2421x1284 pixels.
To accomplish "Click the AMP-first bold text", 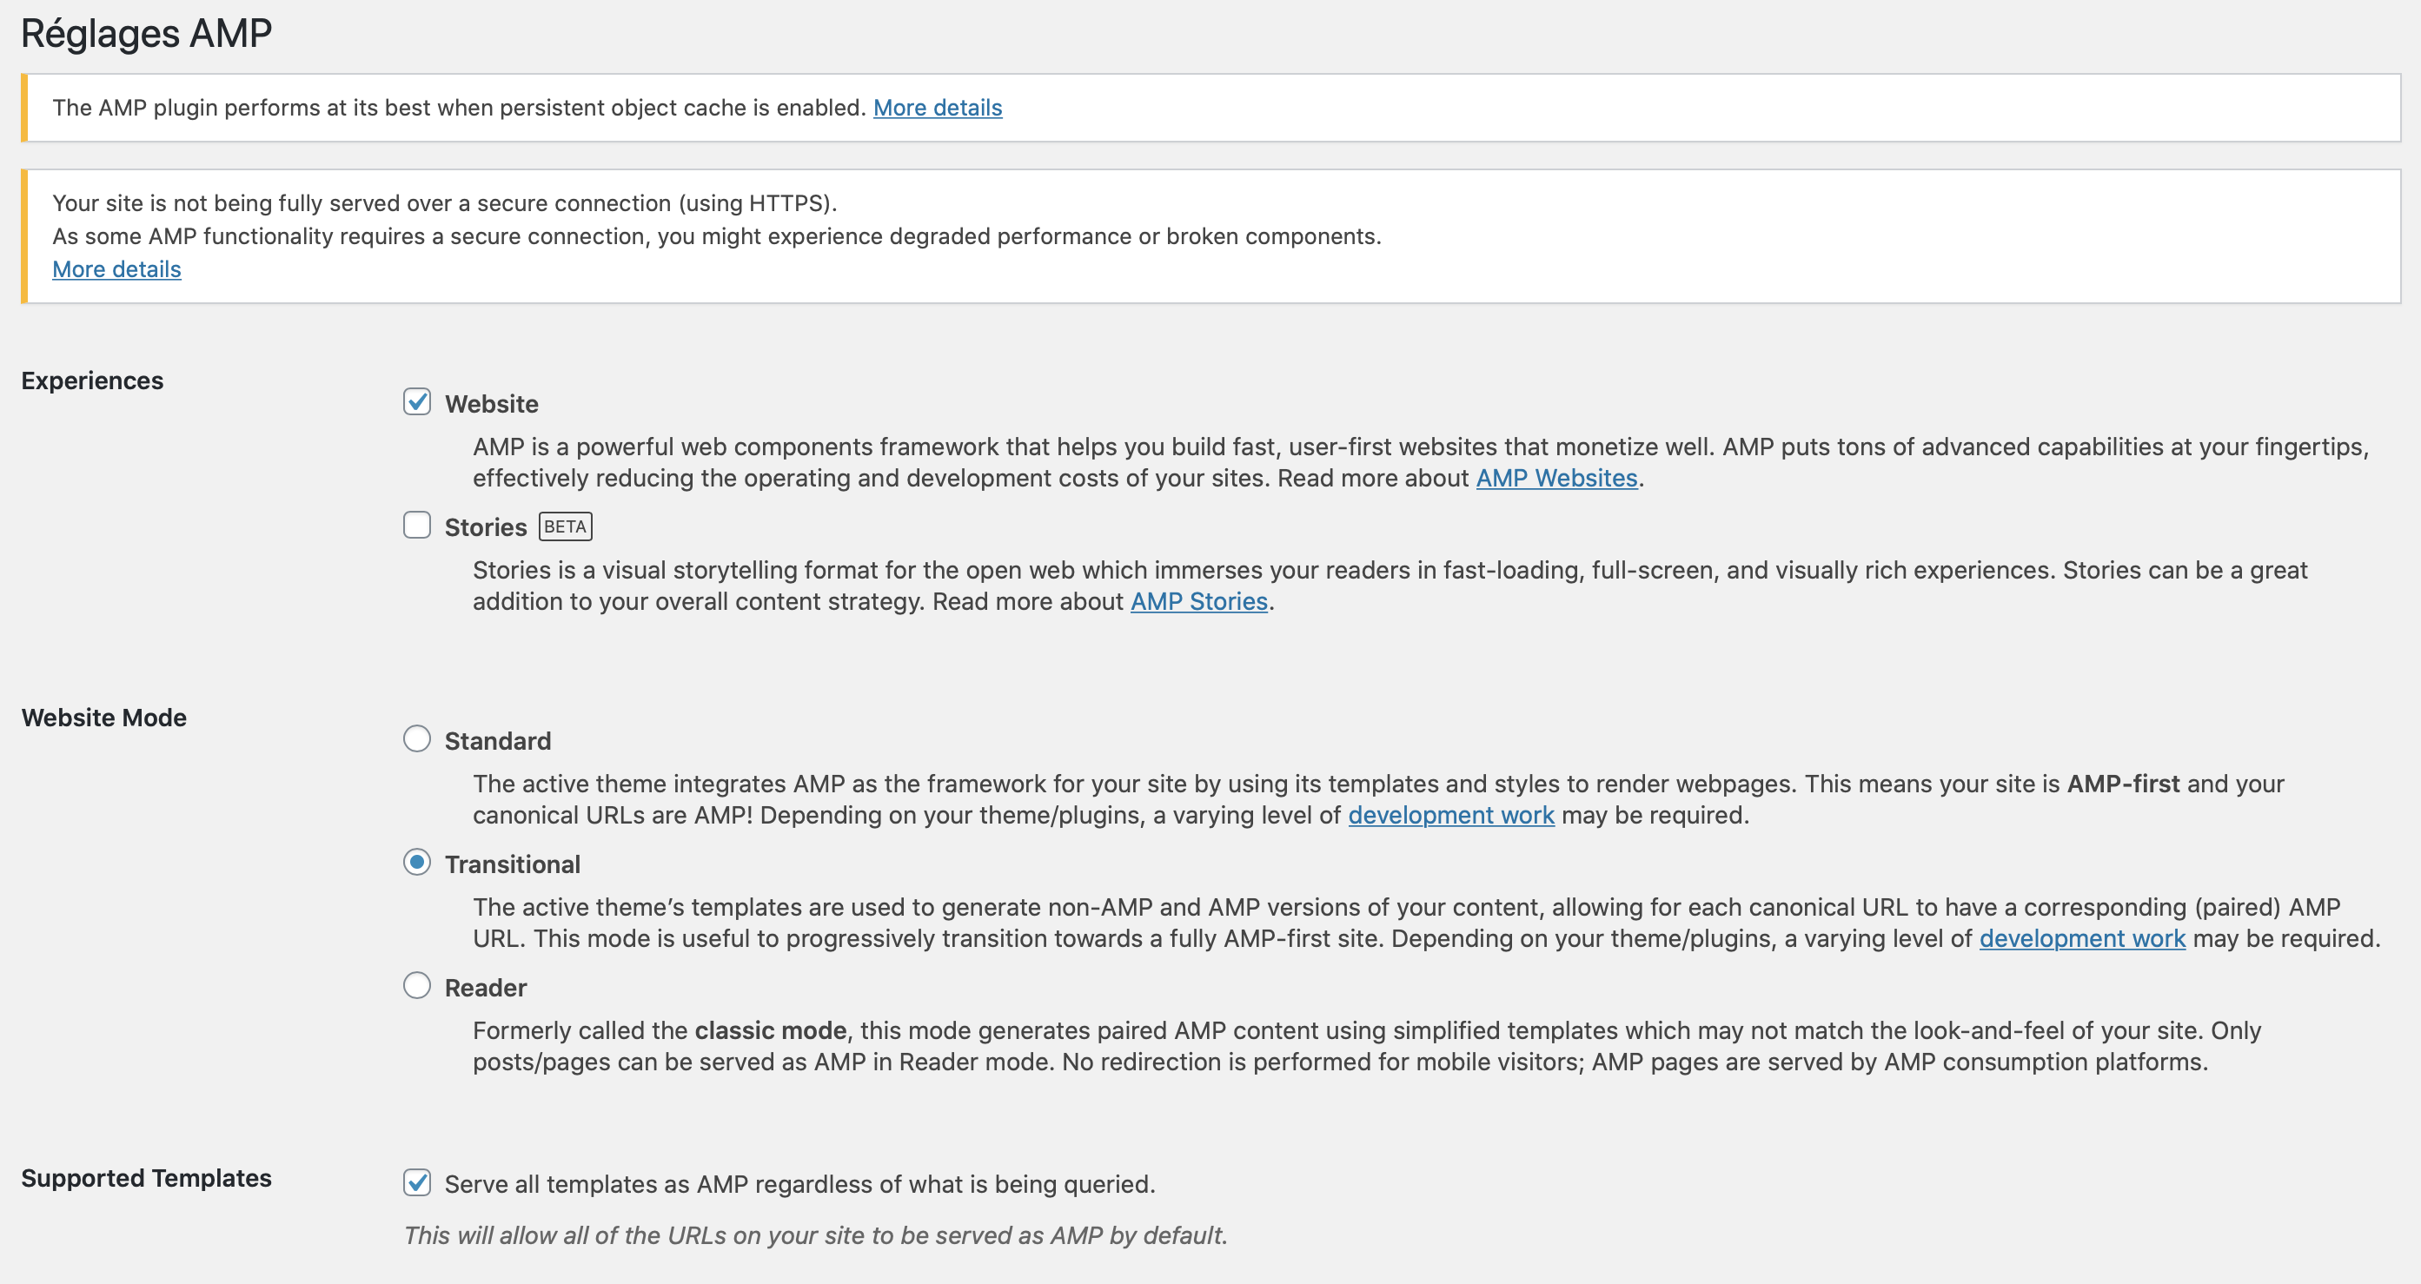I will pyautogui.click(x=2122, y=784).
